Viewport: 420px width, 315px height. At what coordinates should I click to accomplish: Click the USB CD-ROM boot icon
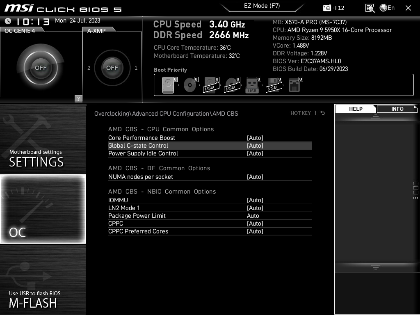232,84
